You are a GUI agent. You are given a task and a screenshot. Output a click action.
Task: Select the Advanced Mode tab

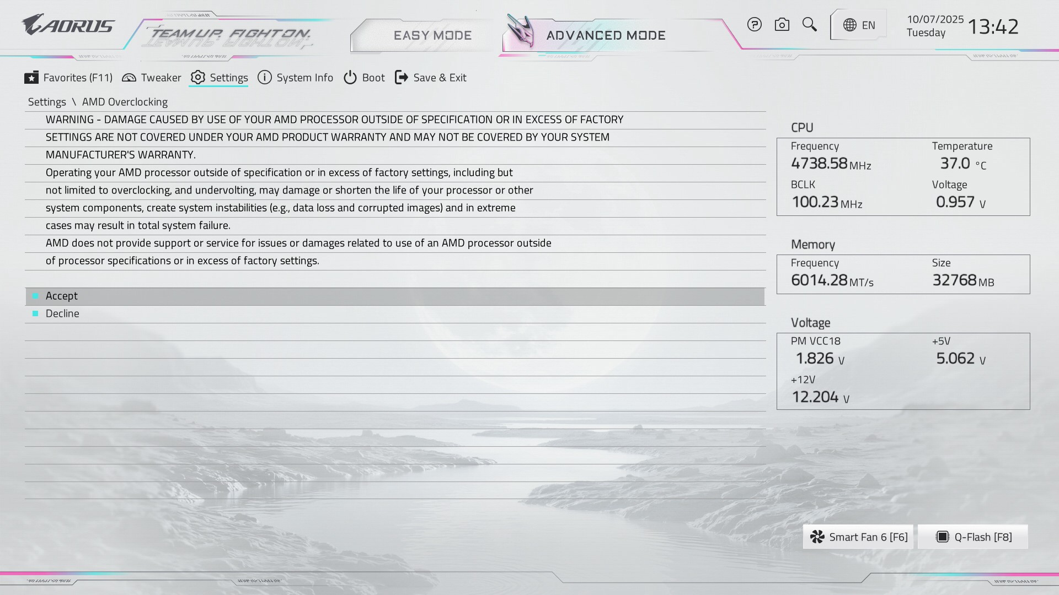point(606,36)
